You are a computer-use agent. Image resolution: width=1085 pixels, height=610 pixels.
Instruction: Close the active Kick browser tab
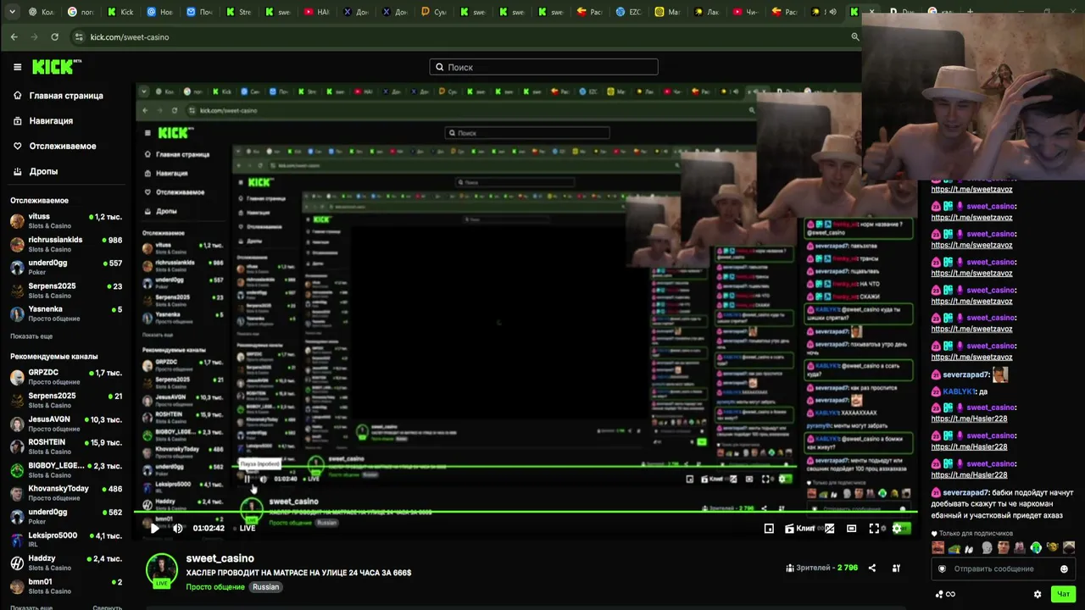point(872,12)
